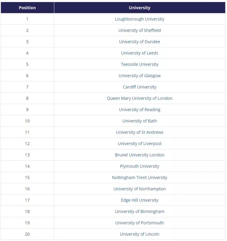Visit the University of Birmingham link
Image resolution: width=227 pixels, height=241 pixels.
[140, 212]
